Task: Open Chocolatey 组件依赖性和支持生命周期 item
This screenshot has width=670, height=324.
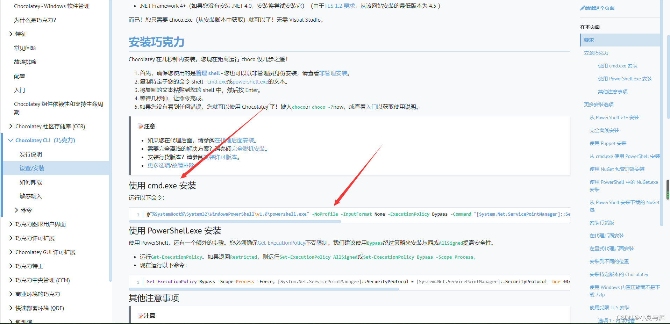Action: coord(59,108)
